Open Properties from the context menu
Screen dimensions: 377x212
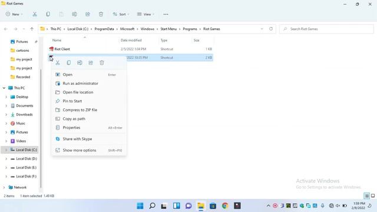coord(89,128)
